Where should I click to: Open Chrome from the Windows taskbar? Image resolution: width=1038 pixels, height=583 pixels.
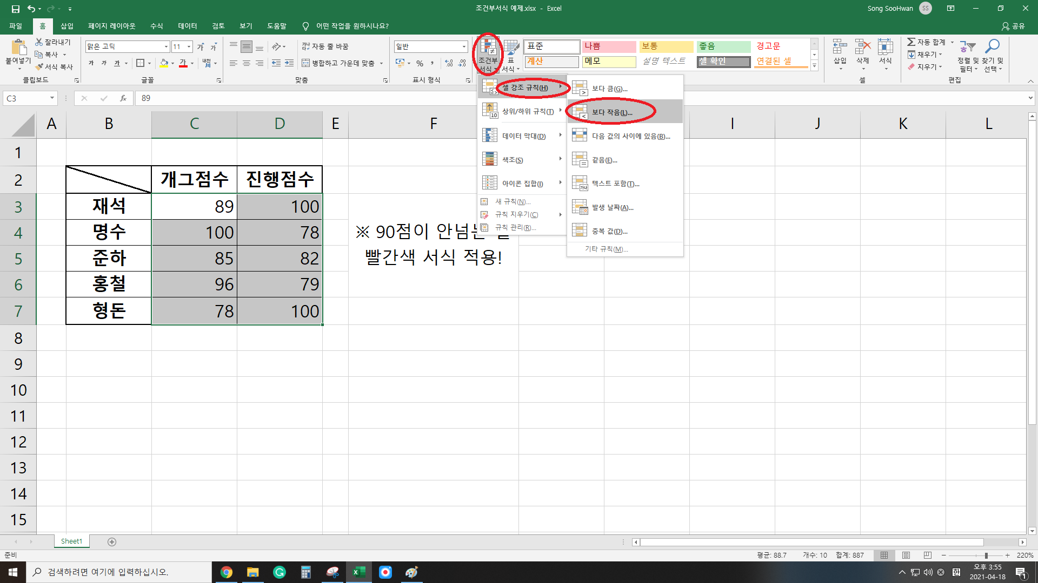pos(227,572)
